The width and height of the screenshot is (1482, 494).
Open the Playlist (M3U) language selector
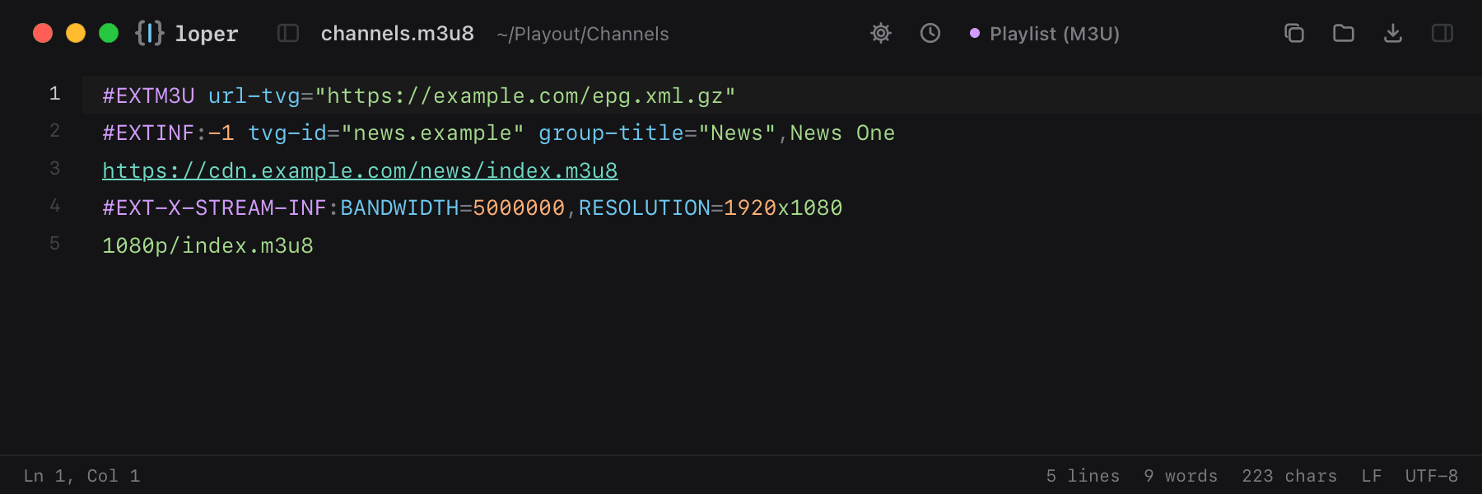(x=1045, y=34)
